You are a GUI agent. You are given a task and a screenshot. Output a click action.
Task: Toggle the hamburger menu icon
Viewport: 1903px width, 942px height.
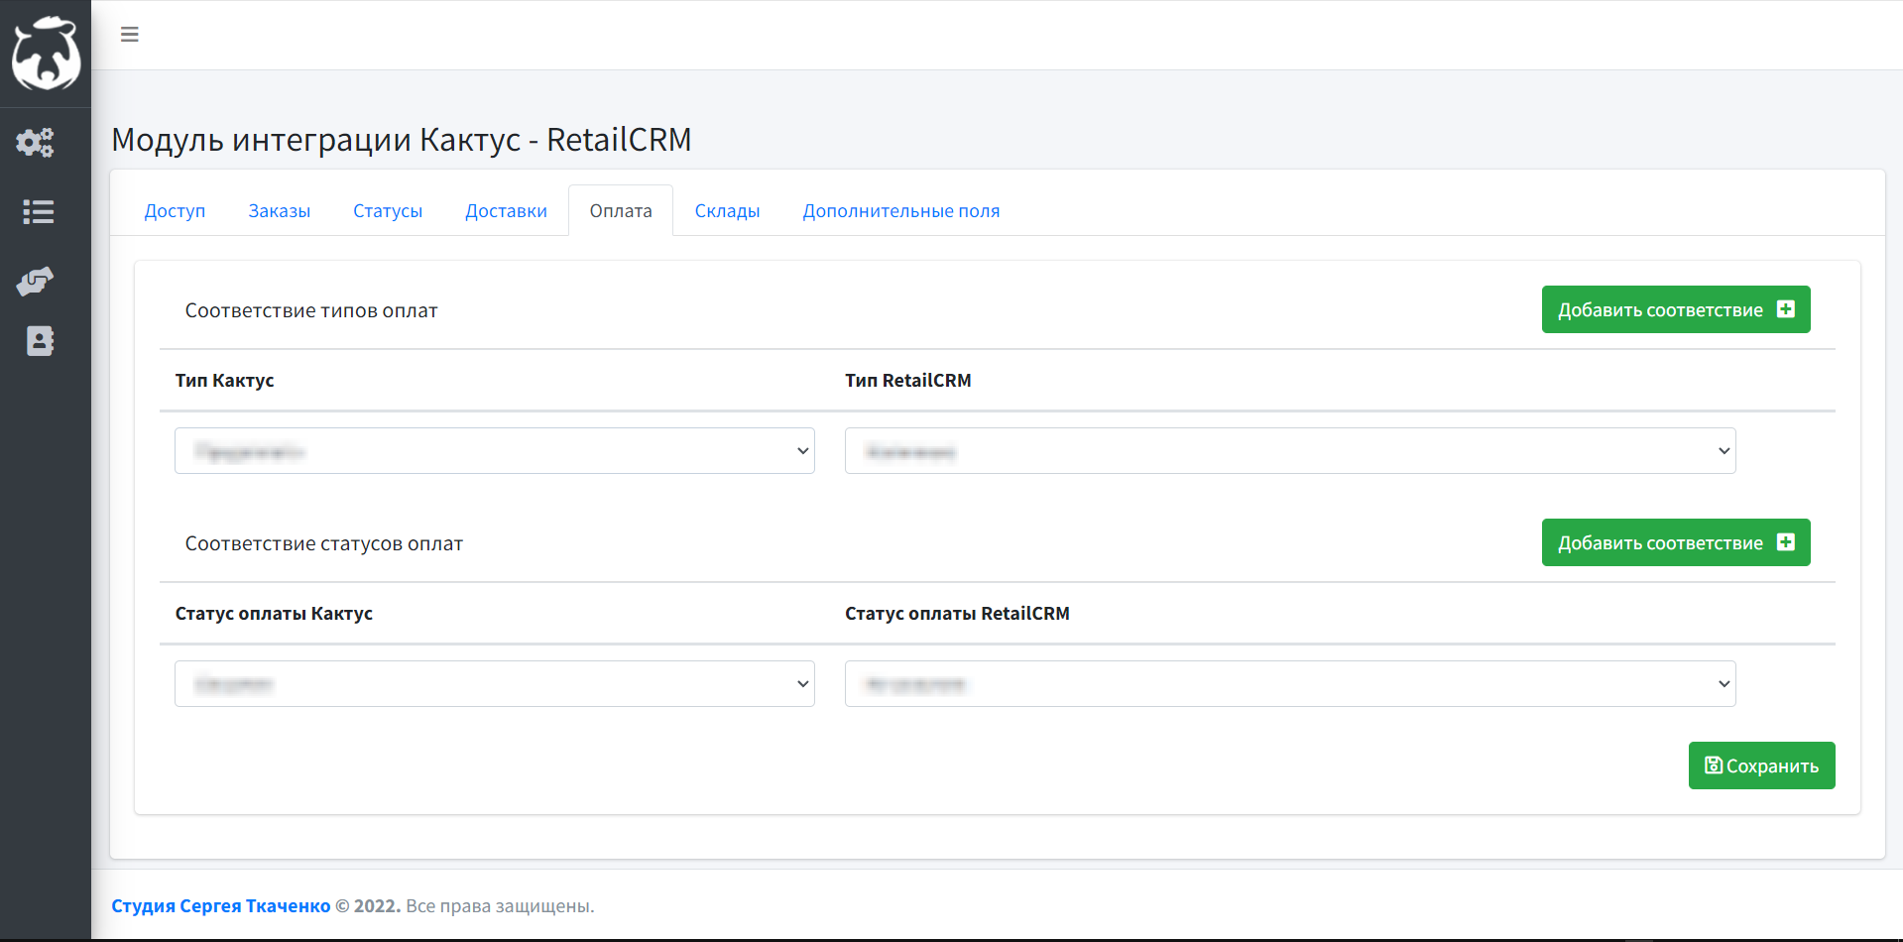[x=130, y=35]
